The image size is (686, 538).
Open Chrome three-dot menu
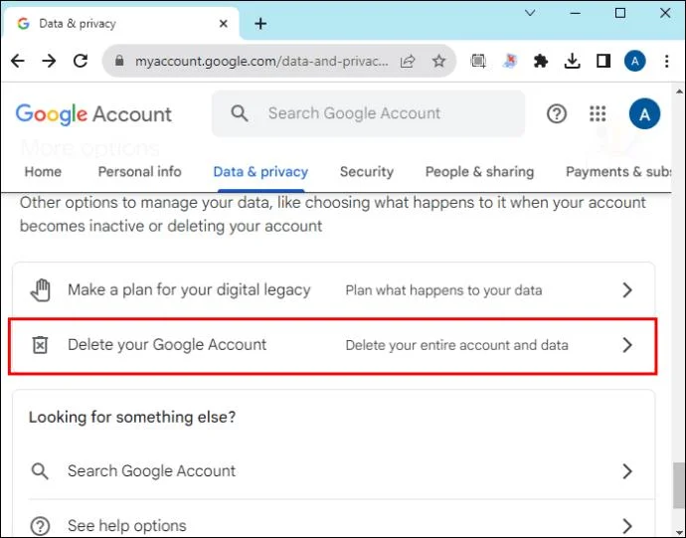[x=666, y=62]
